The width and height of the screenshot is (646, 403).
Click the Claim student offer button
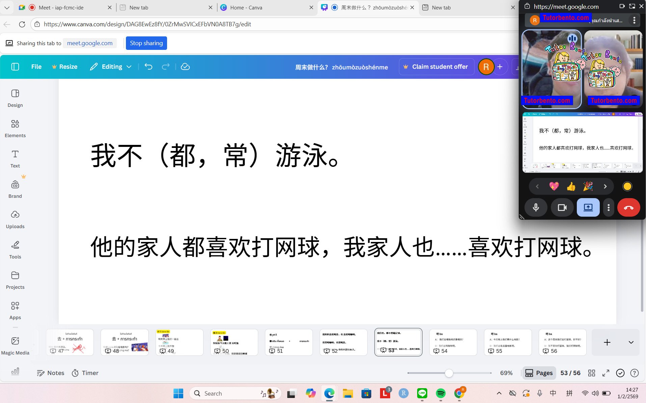(x=436, y=66)
